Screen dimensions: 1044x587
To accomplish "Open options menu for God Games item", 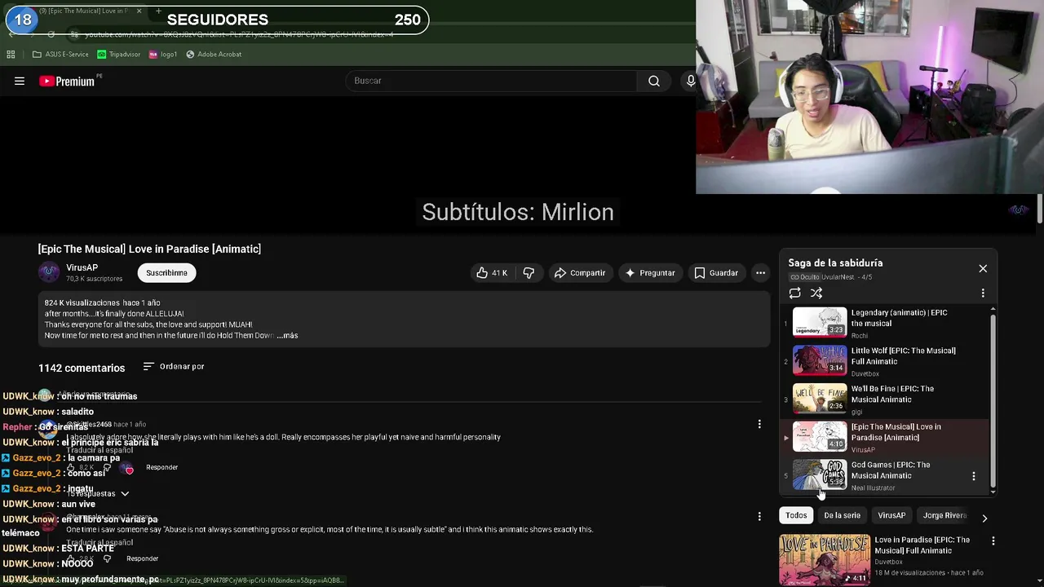I will 973,476.
